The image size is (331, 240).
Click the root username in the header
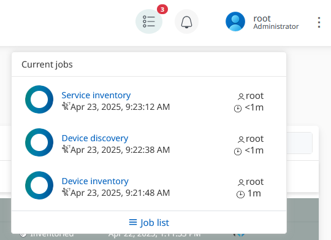point(262,18)
